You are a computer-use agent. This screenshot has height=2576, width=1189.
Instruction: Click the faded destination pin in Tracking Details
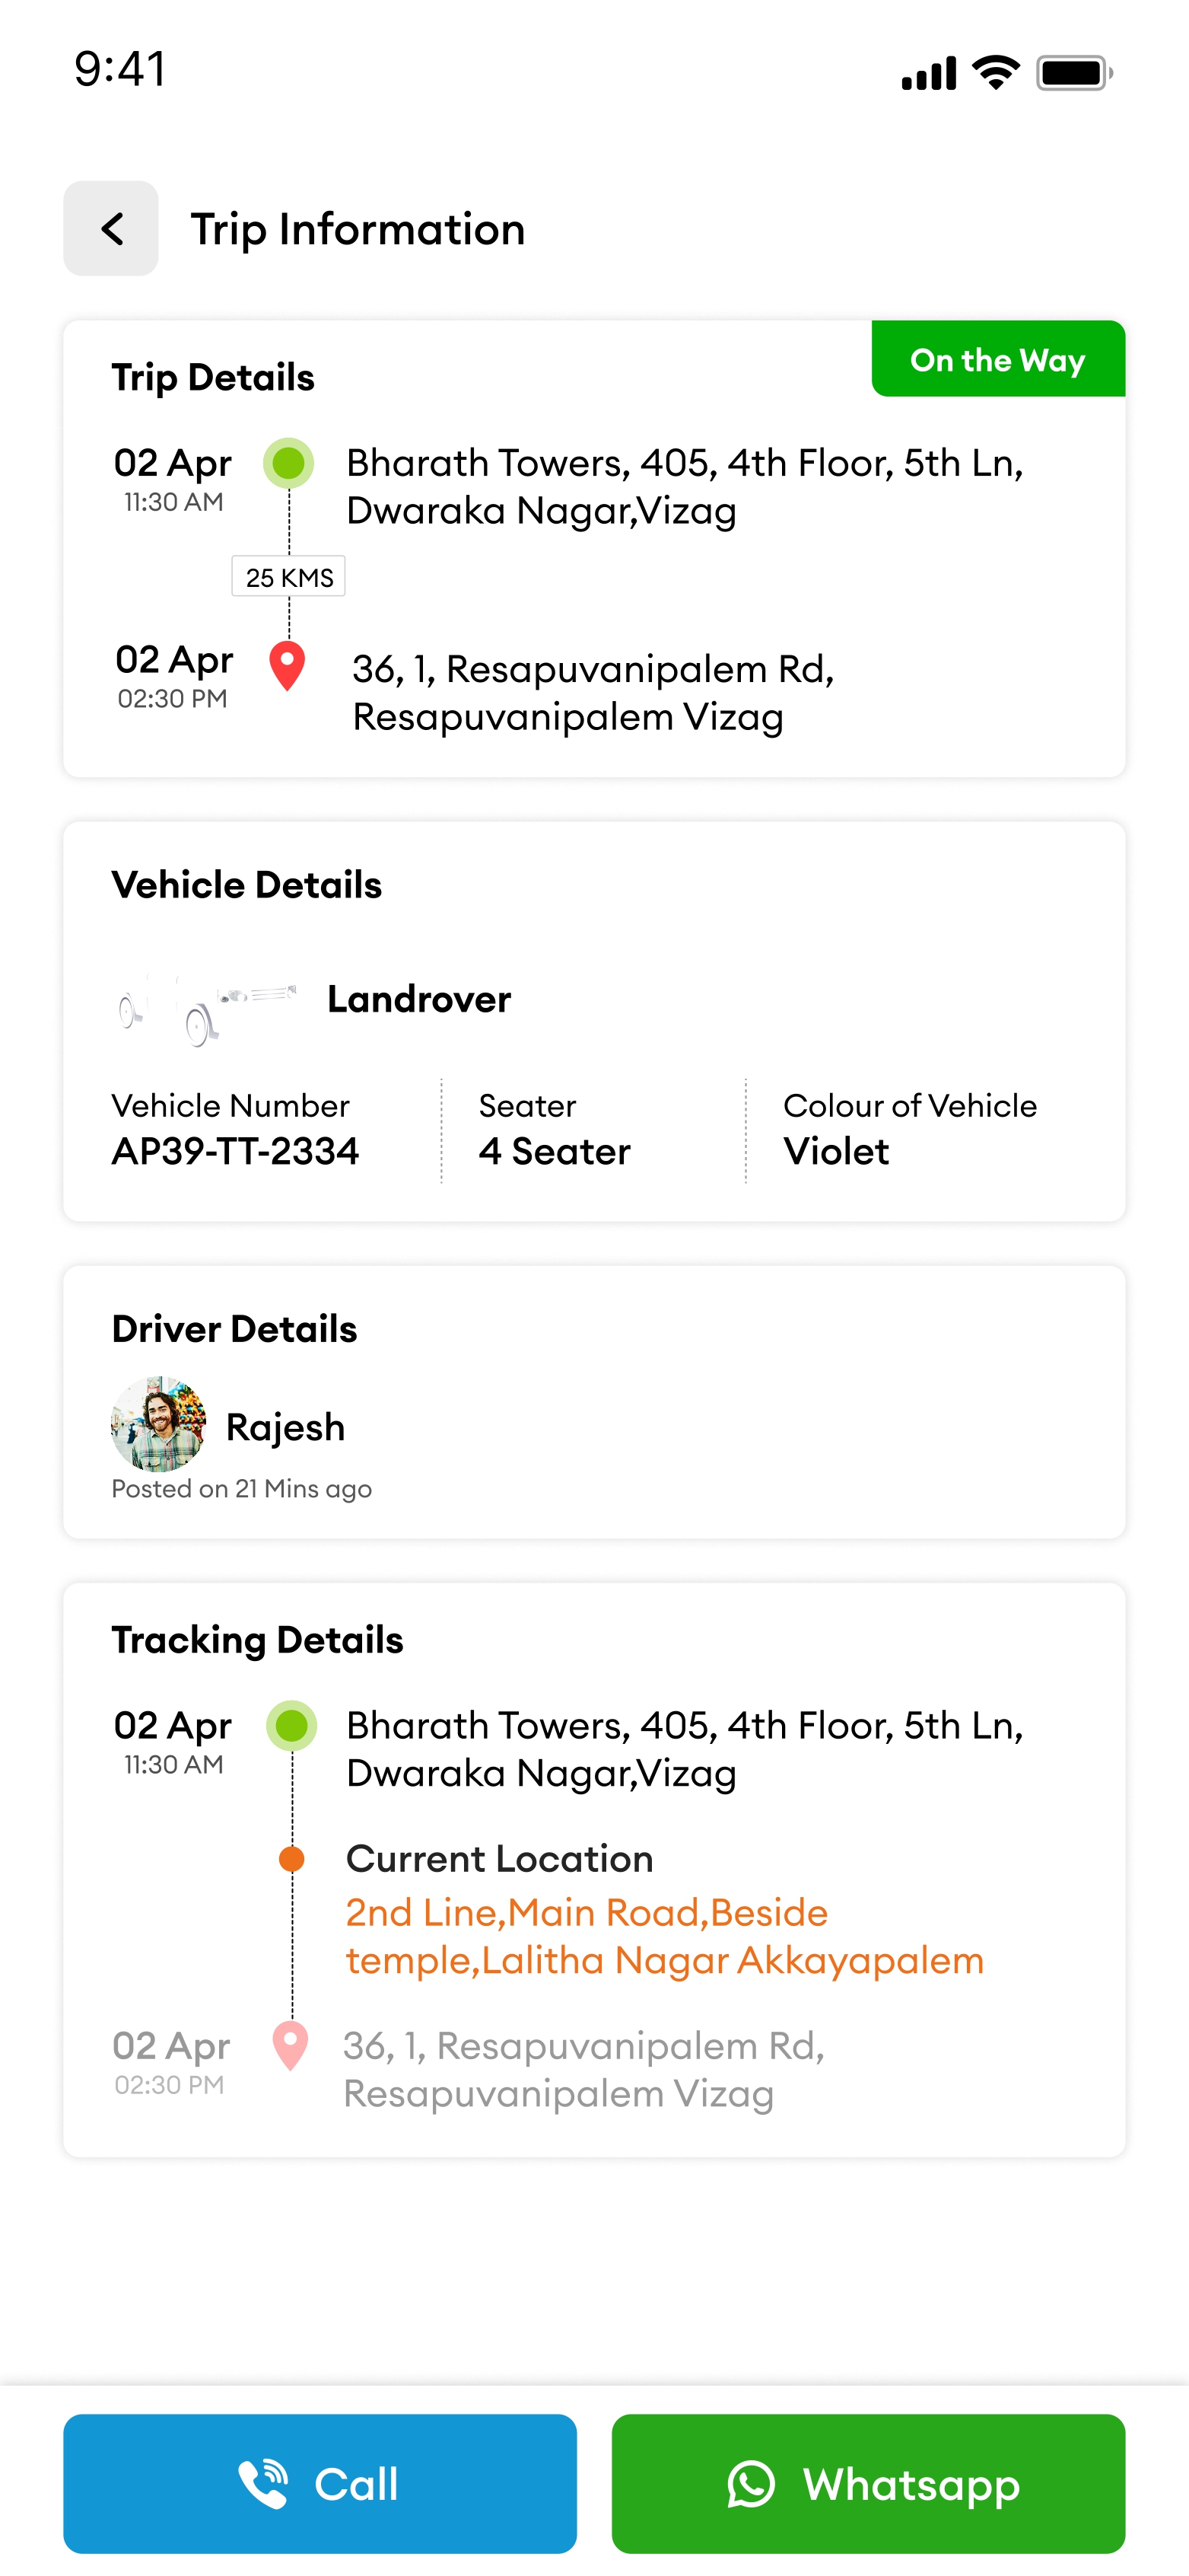click(x=291, y=2045)
